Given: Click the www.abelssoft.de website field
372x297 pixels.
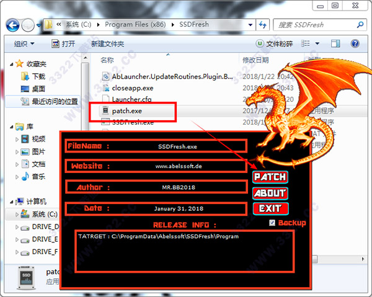Looking at the screenshot, I should click(x=179, y=166).
